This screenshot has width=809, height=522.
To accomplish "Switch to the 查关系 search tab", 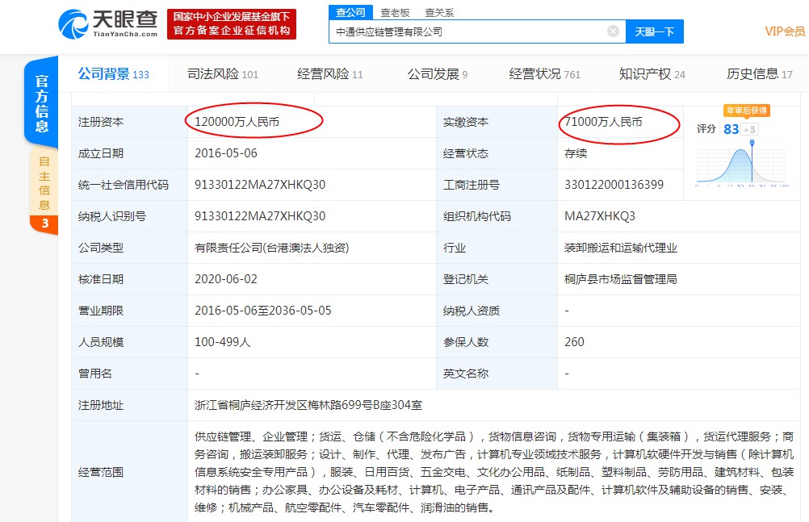I will point(439,12).
